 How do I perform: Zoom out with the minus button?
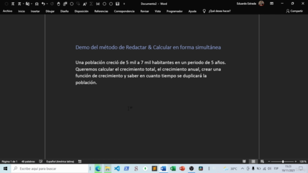[x=269, y=161]
